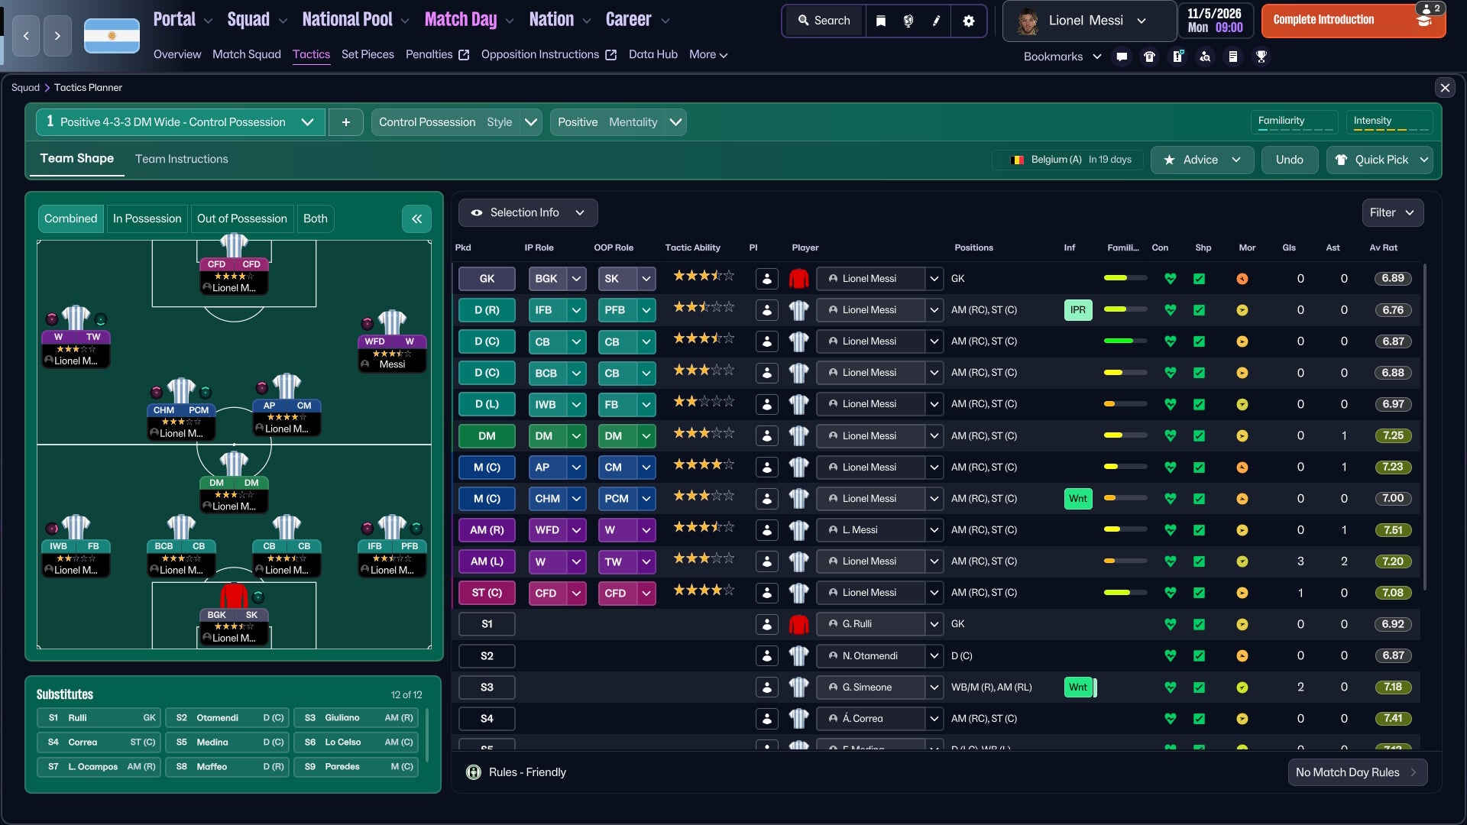Open the Filter dropdown
Screen dimensions: 1467x825
coord(1393,213)
